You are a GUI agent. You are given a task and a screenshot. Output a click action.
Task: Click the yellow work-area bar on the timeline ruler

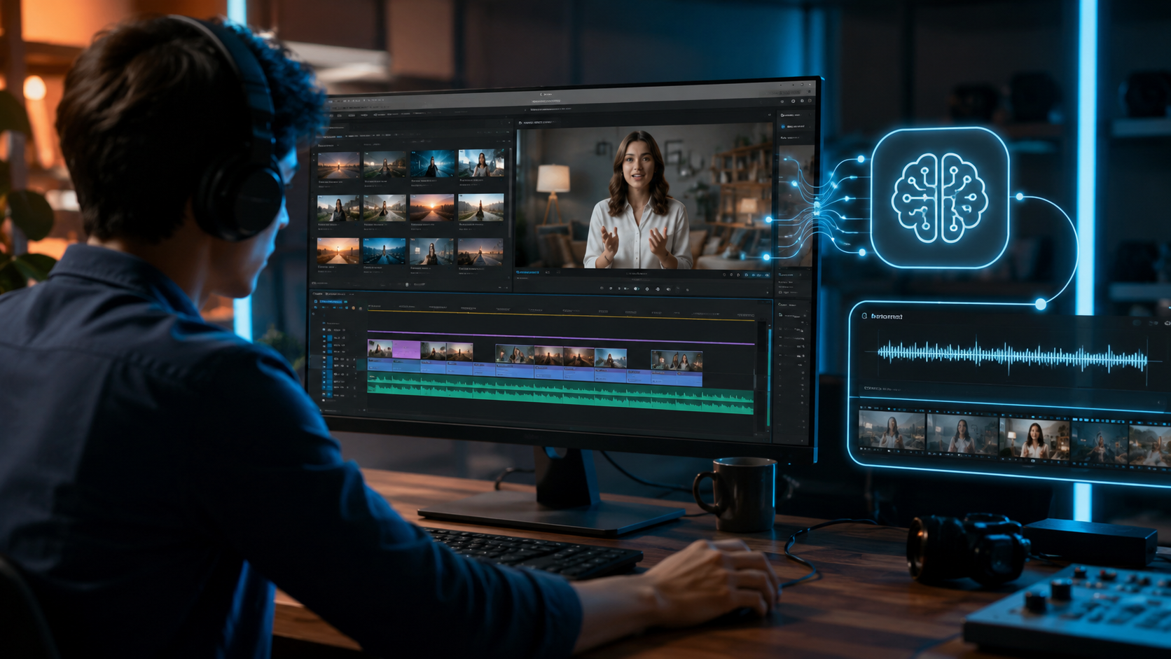pos(560,314)
